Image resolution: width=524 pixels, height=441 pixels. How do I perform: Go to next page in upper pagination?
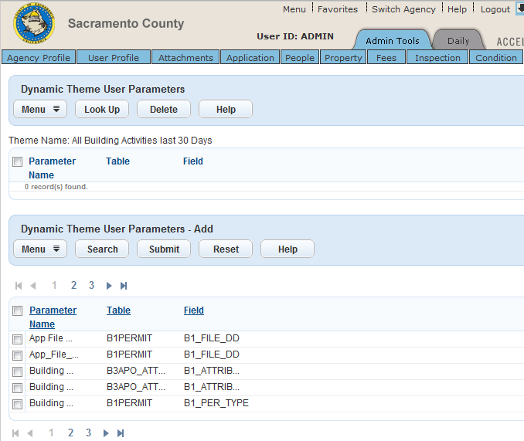[x=109, y=286]
